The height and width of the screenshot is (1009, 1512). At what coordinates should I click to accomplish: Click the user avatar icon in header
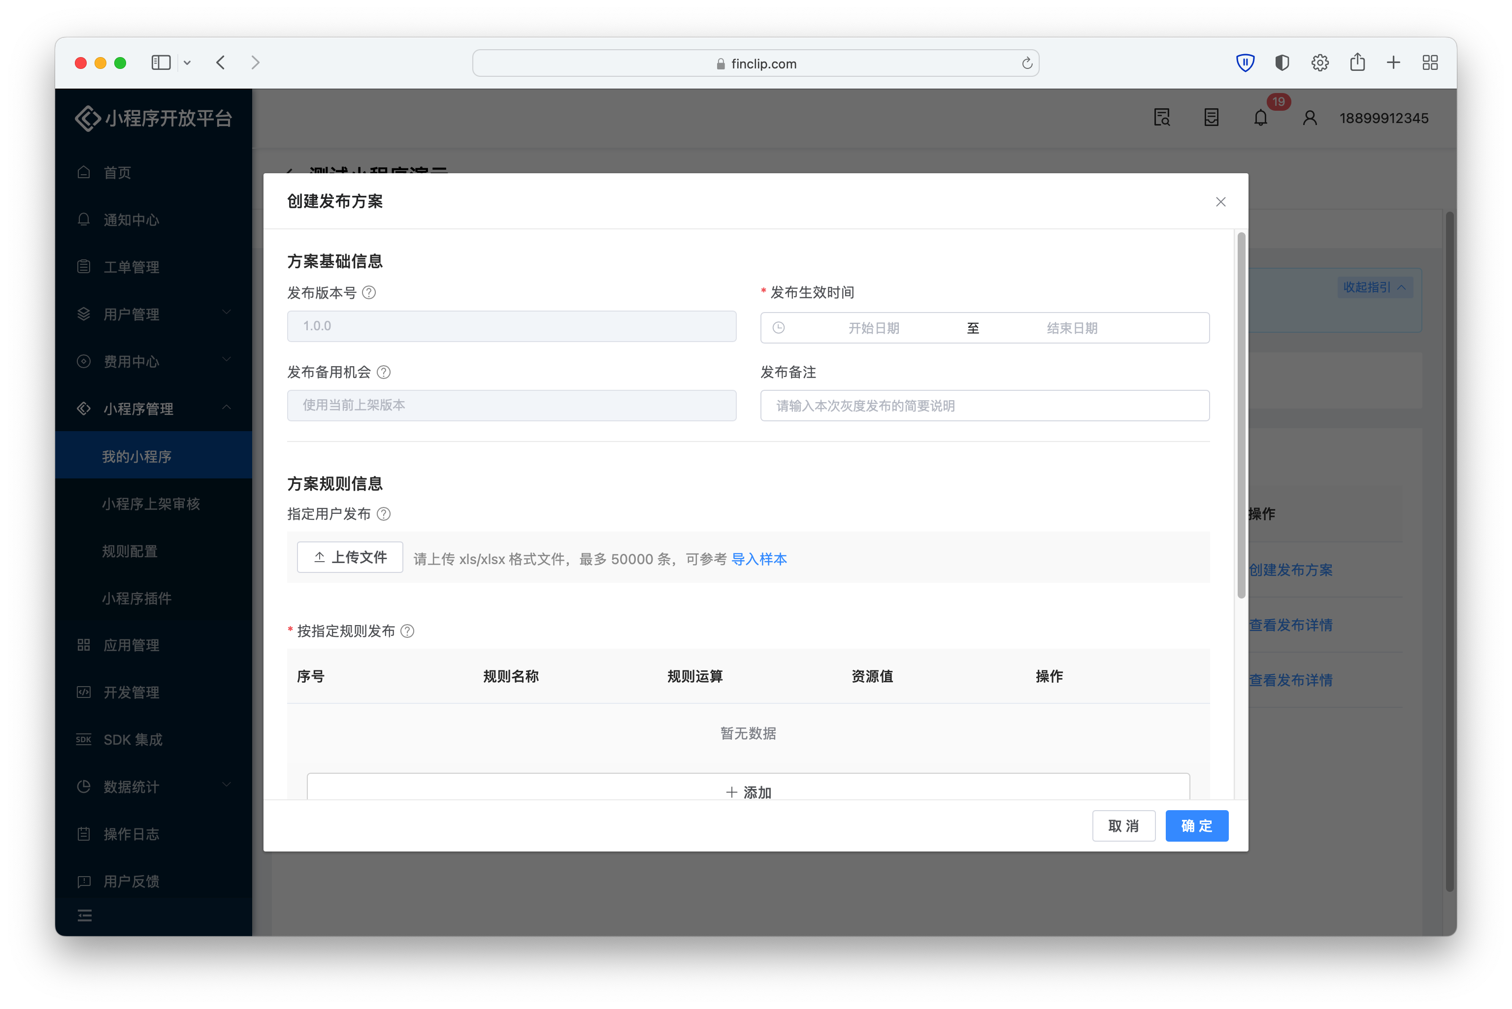click(x=1309, y=118)
